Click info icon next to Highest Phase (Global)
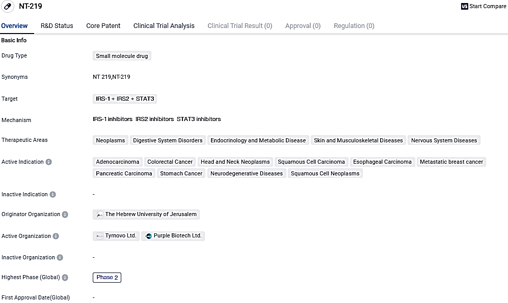This screenshot has height=303, width=508. click(65, 278)
